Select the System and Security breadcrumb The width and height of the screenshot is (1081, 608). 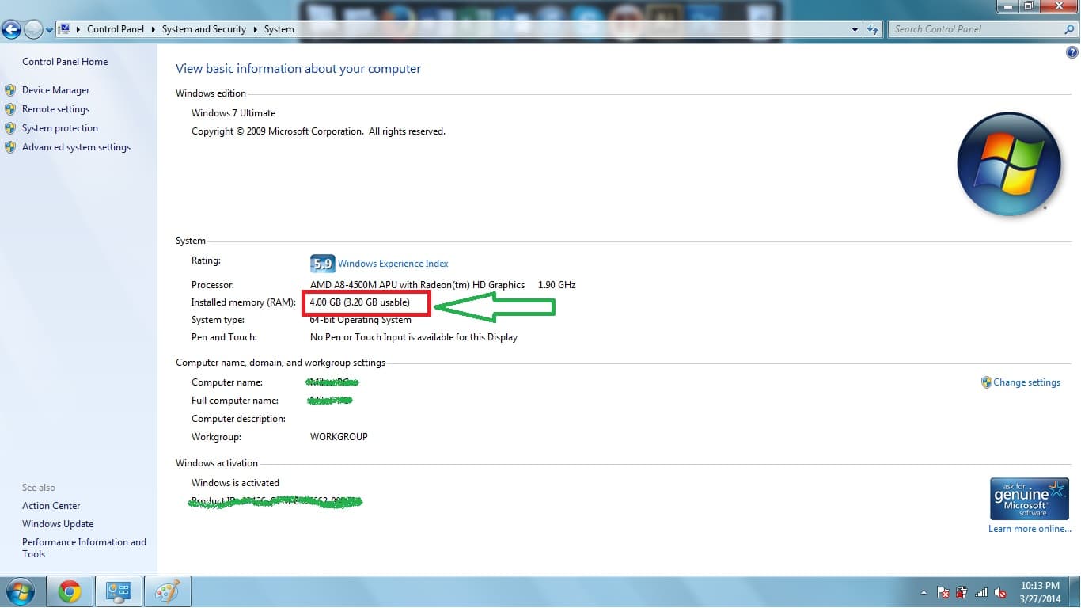tap(204, 29)
